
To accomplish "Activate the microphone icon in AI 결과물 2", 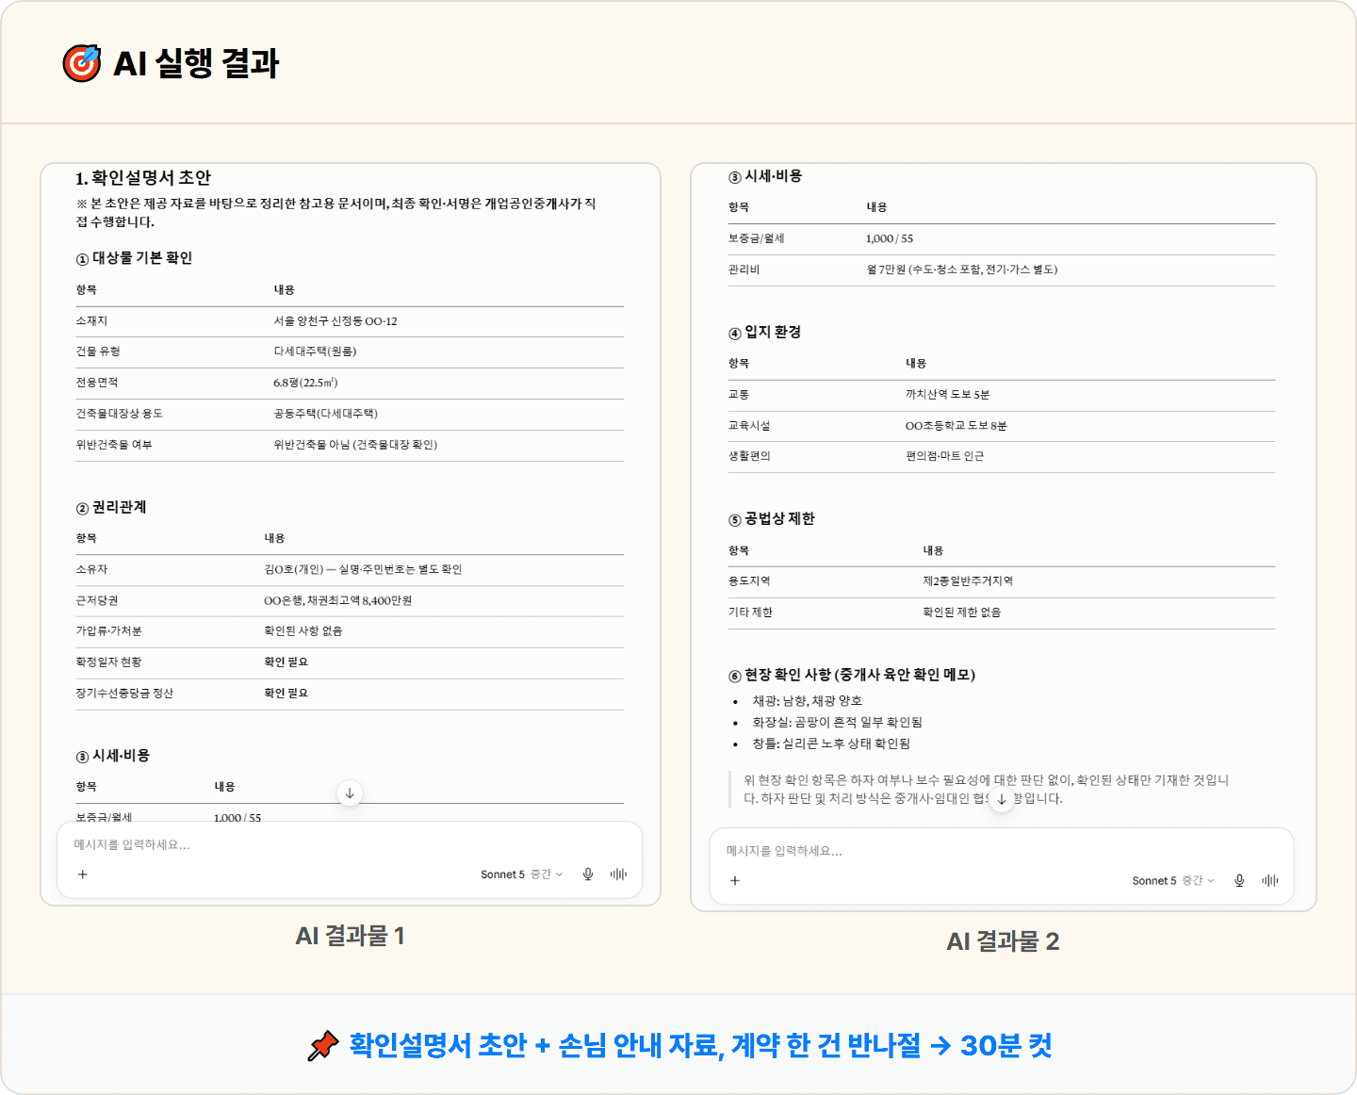I will coord(1239,881).
